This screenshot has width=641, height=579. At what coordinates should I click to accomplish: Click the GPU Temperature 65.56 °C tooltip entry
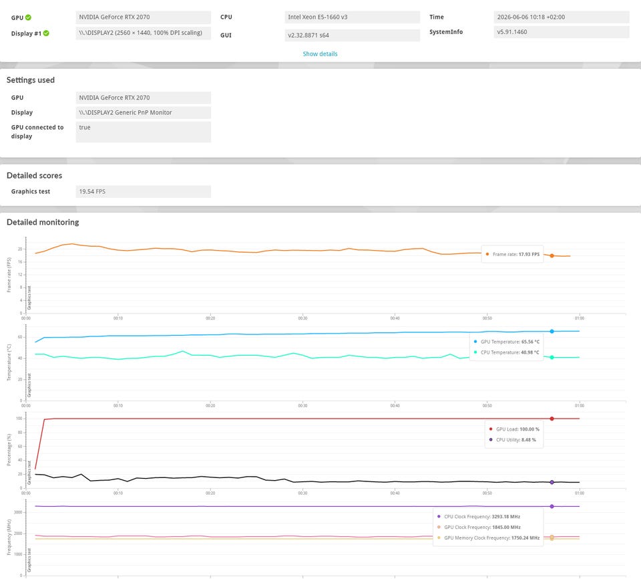point(507,342)
